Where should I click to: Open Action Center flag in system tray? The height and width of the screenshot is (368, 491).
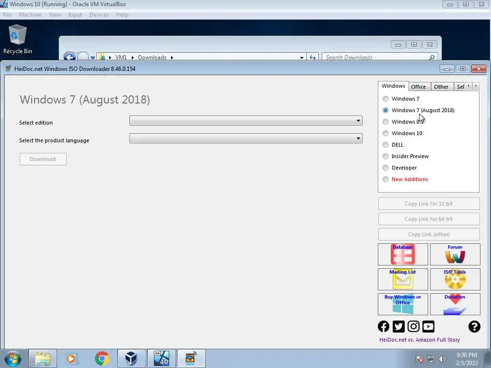[x=420, y=359]
